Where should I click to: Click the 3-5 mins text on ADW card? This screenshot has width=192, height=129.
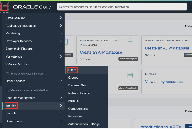coord(150,55)
